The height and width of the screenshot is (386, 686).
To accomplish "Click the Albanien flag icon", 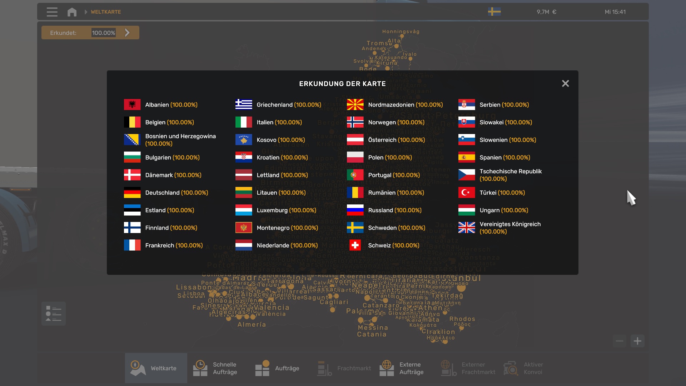I will [x=132, y=105].
